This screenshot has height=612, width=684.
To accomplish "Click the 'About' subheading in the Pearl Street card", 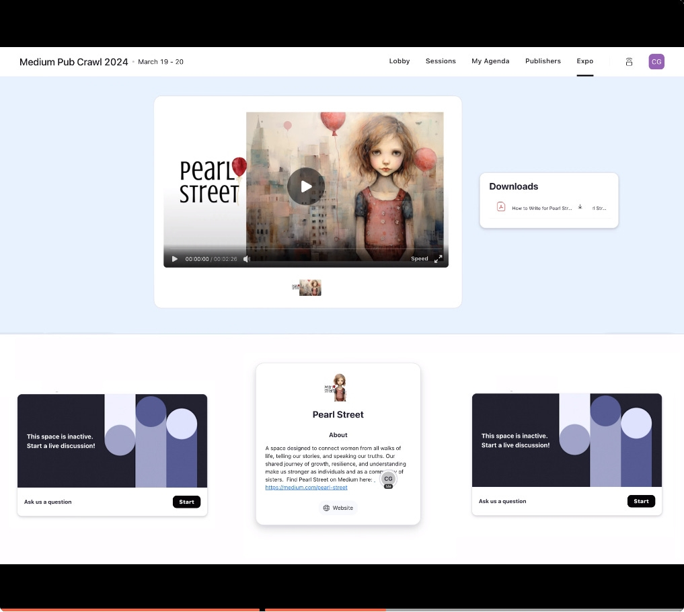I will coord(338,435).
